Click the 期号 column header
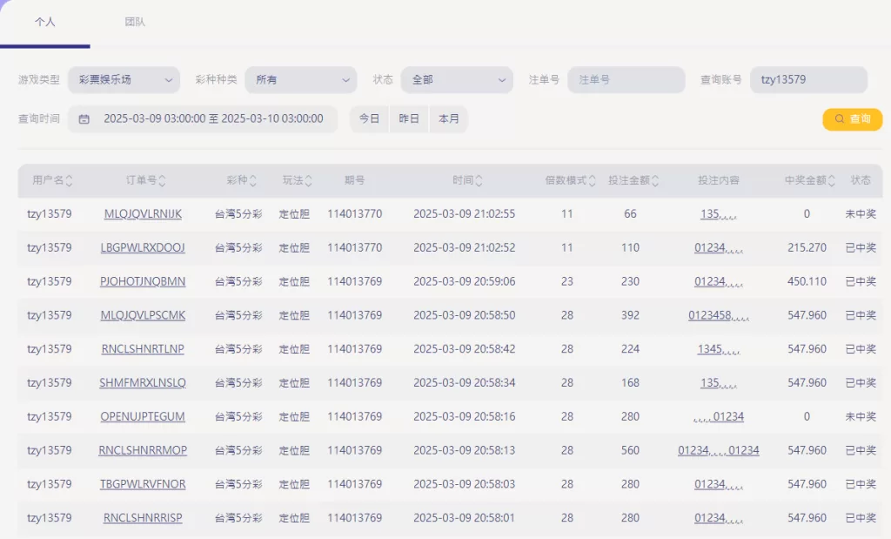Screen dimensions: 891x539 click(x=354, y=180)
